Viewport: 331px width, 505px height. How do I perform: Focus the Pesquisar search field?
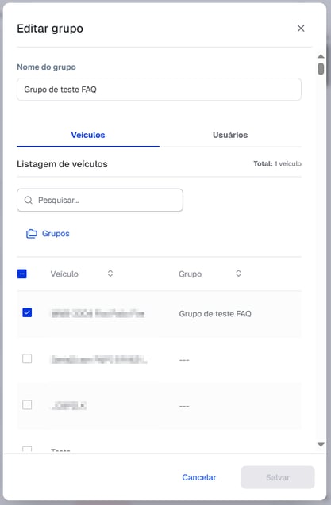tap(100, 200)
